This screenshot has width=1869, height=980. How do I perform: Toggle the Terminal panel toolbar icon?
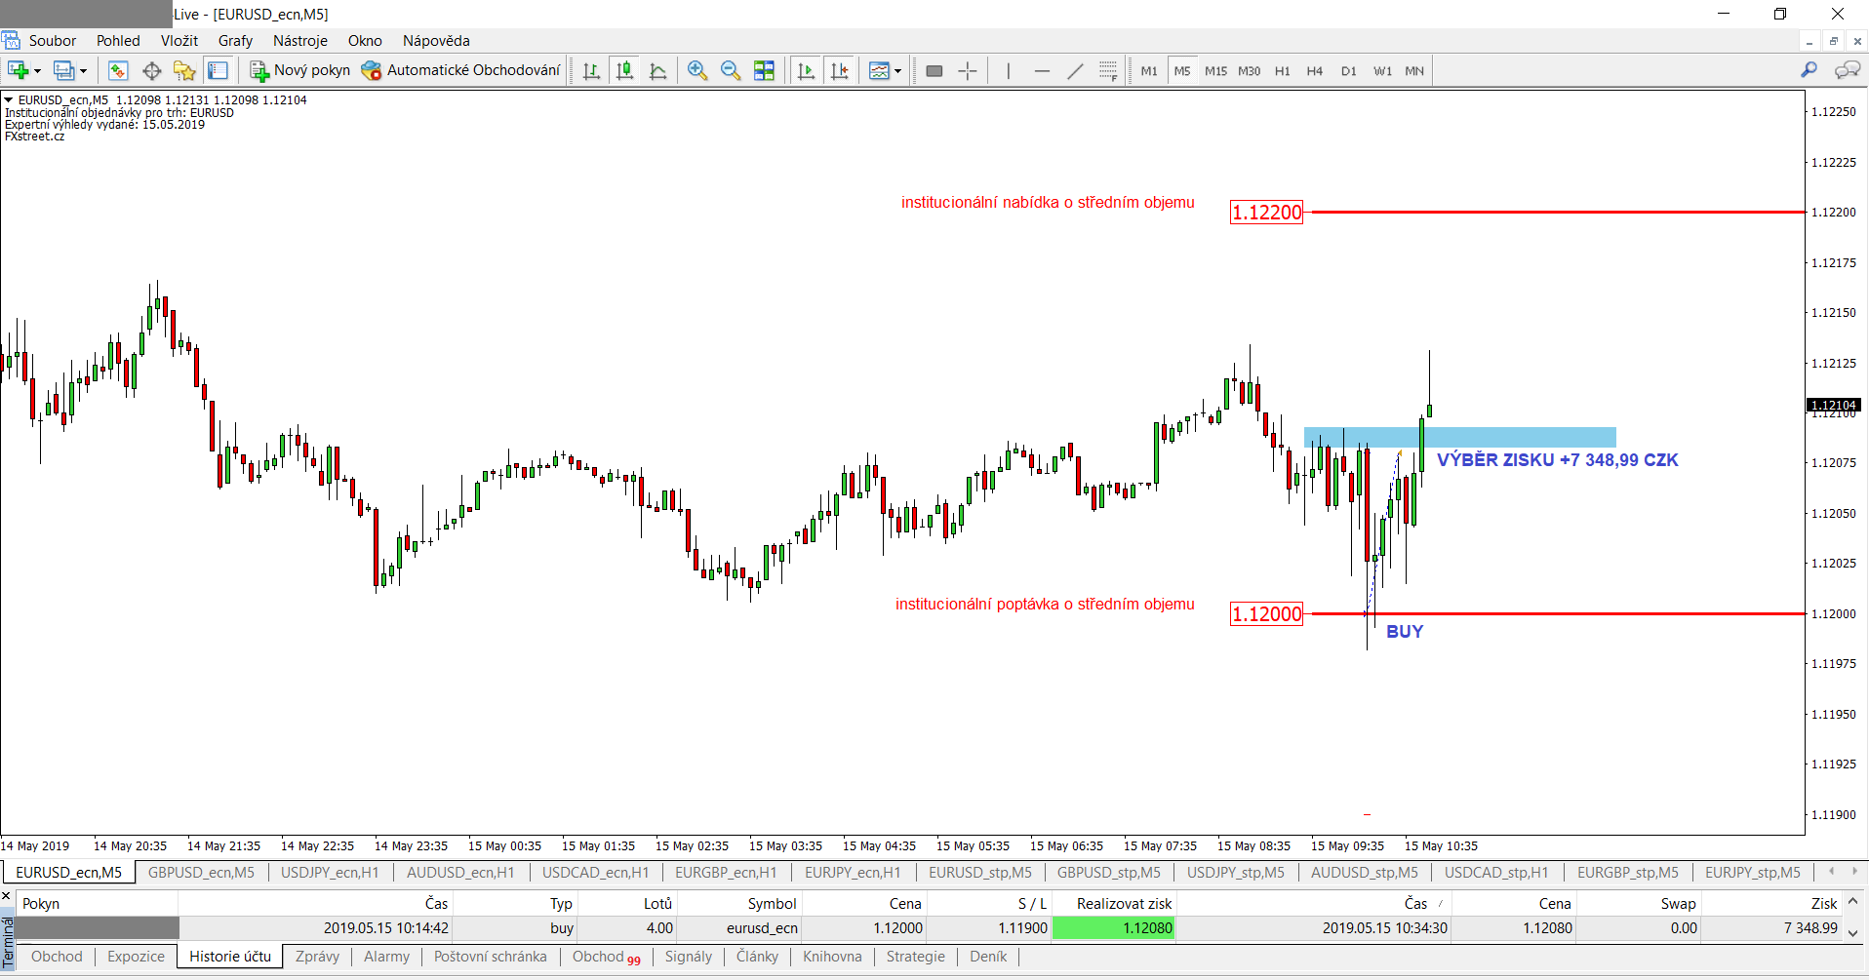(219, 70)
